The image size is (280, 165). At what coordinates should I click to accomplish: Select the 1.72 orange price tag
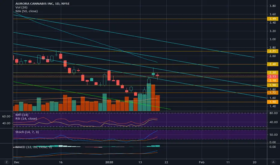tap(272, 93)
